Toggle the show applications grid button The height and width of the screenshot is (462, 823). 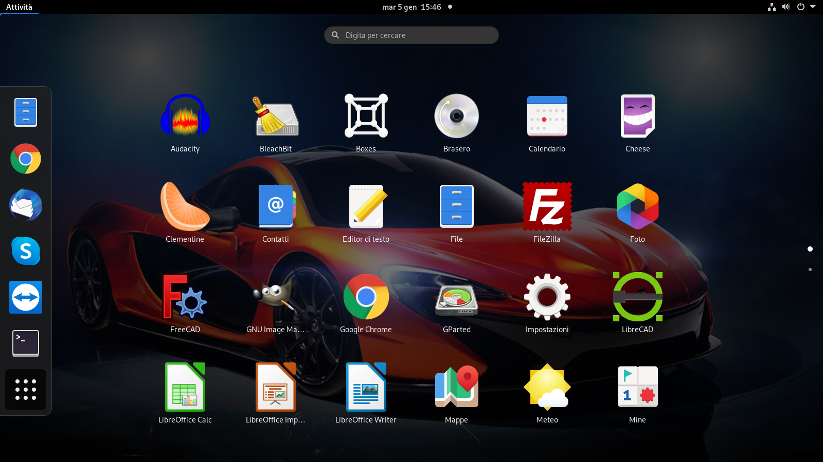pos(26,390)
